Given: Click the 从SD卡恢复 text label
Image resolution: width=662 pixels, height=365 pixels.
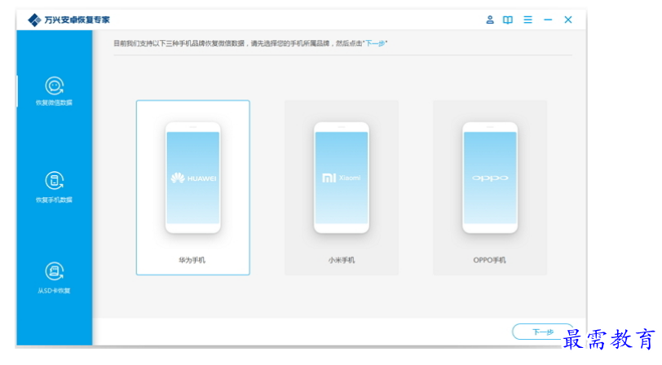Looking at the screenshot, I should [54, 290].
